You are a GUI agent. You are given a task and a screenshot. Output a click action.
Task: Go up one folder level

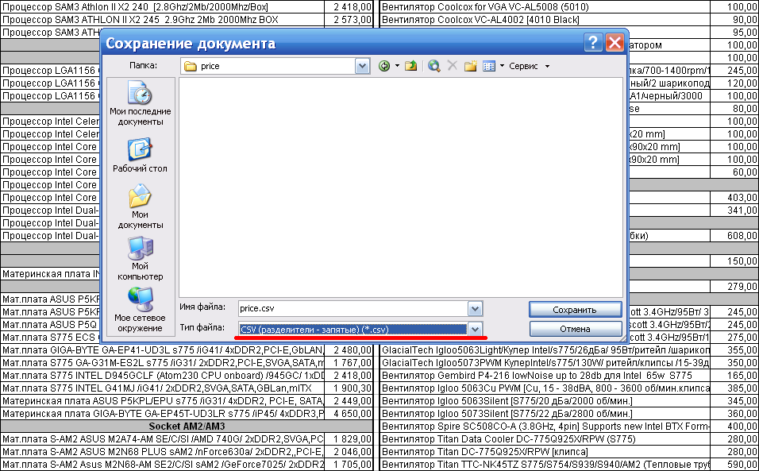[x=411, y=66]
